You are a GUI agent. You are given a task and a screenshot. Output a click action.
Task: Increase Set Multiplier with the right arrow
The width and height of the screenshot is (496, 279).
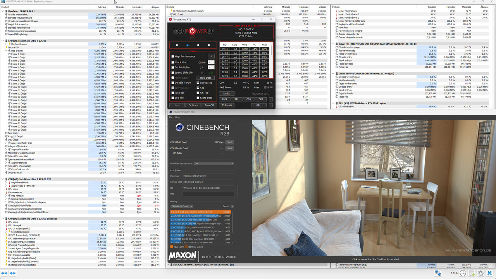pos(213,67)
